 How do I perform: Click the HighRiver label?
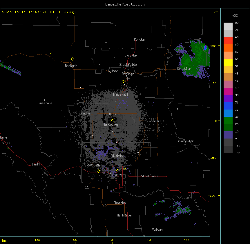tap(125, 215)
